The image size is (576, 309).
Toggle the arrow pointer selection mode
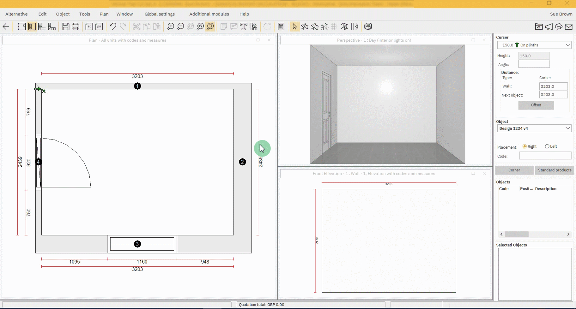294,27
